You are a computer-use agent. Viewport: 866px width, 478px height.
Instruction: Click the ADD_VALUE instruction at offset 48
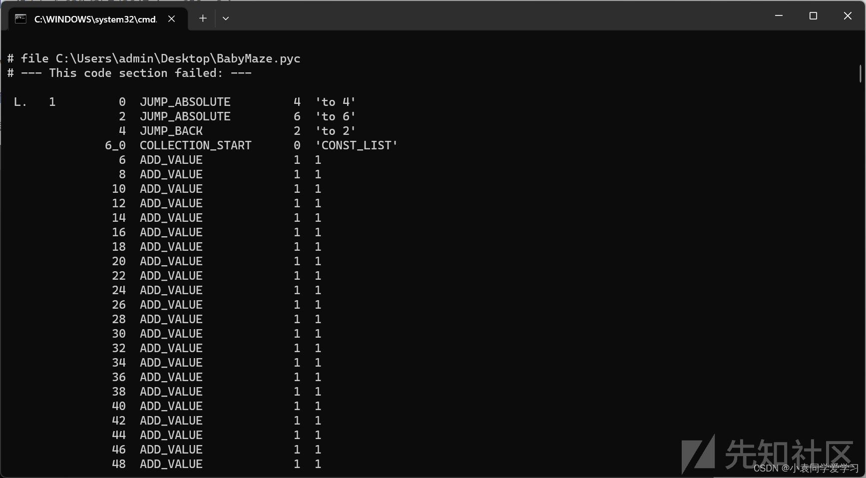(171, 464)
